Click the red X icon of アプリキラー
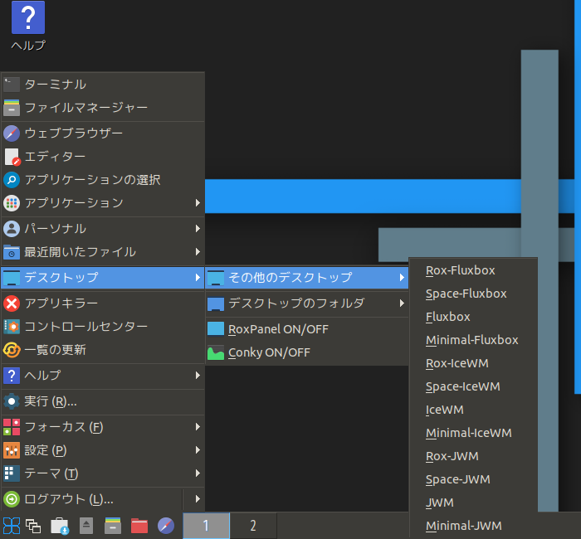This screenshot has height=539, width=581. [12, 303]
